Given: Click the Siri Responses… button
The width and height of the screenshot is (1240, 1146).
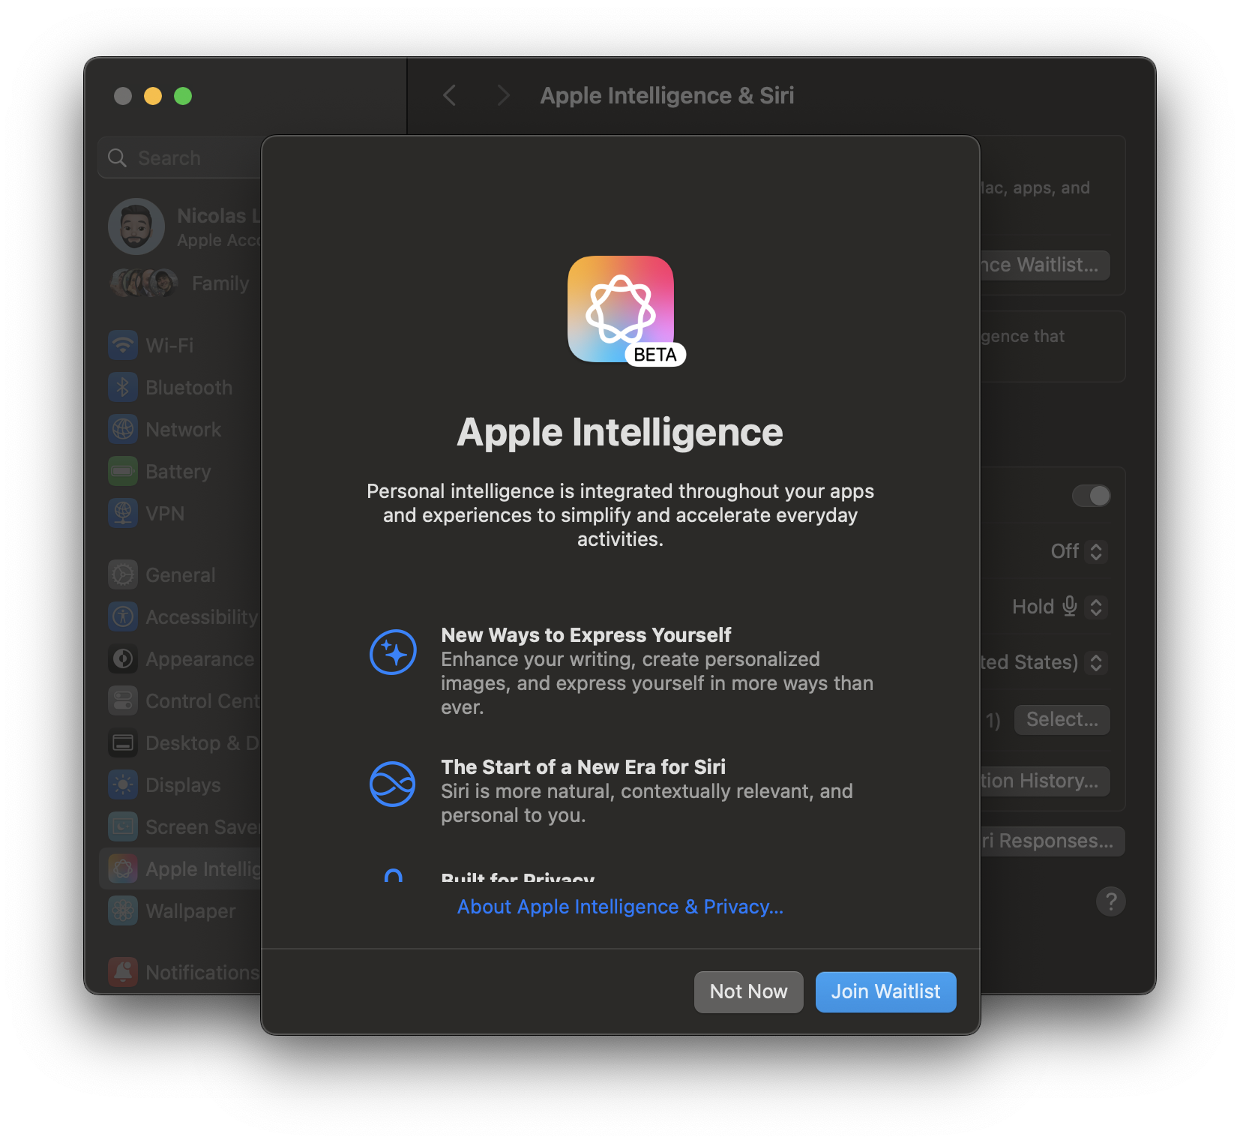Looking at the screenshot, I should click(1053, 841).
